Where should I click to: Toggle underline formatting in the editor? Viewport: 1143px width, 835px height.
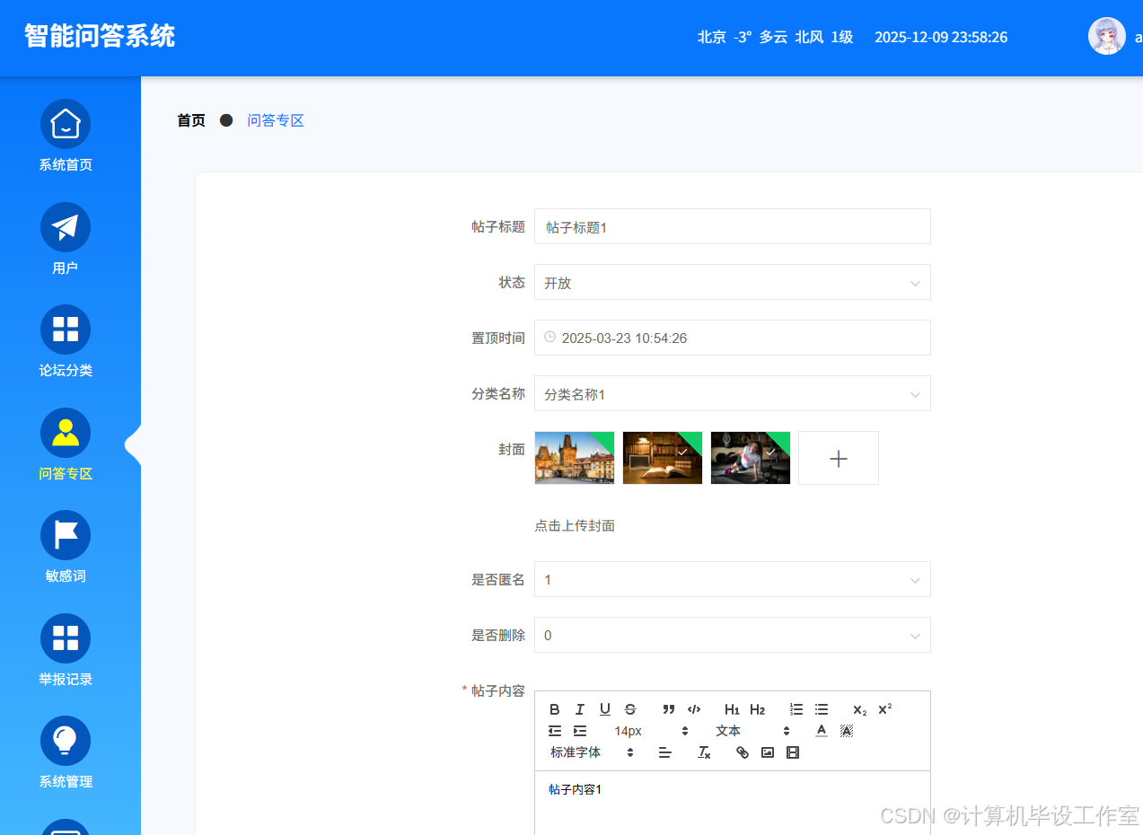[x=604, y=709]
